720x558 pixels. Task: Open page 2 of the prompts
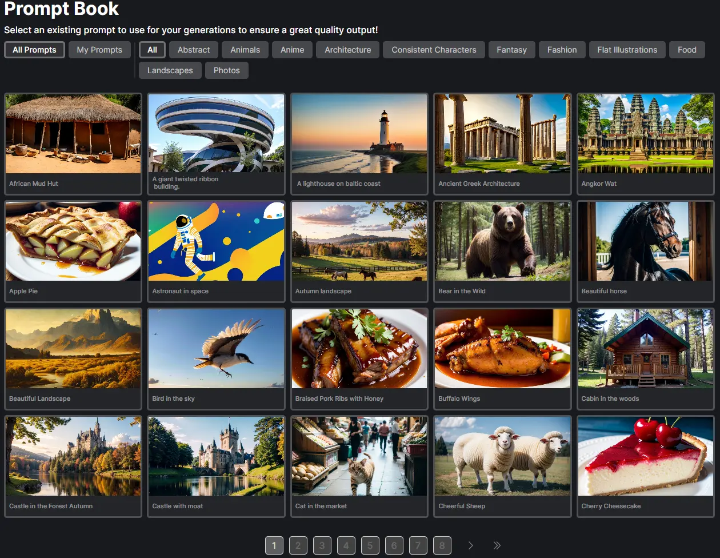298,545
